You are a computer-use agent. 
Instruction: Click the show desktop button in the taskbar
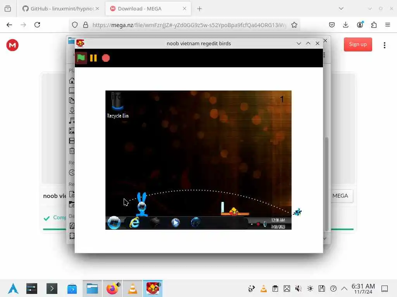pos(385,288)
